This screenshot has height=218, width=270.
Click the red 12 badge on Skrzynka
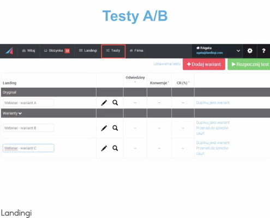tap(67, 51)
